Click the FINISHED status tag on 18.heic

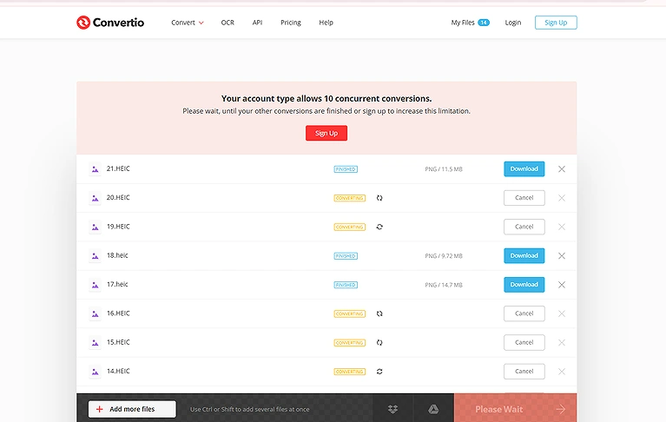tap(346, 255)
